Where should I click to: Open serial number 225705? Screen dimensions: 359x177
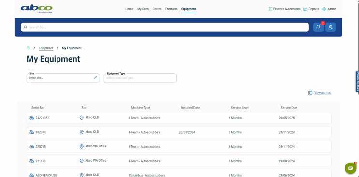point(41,147)
